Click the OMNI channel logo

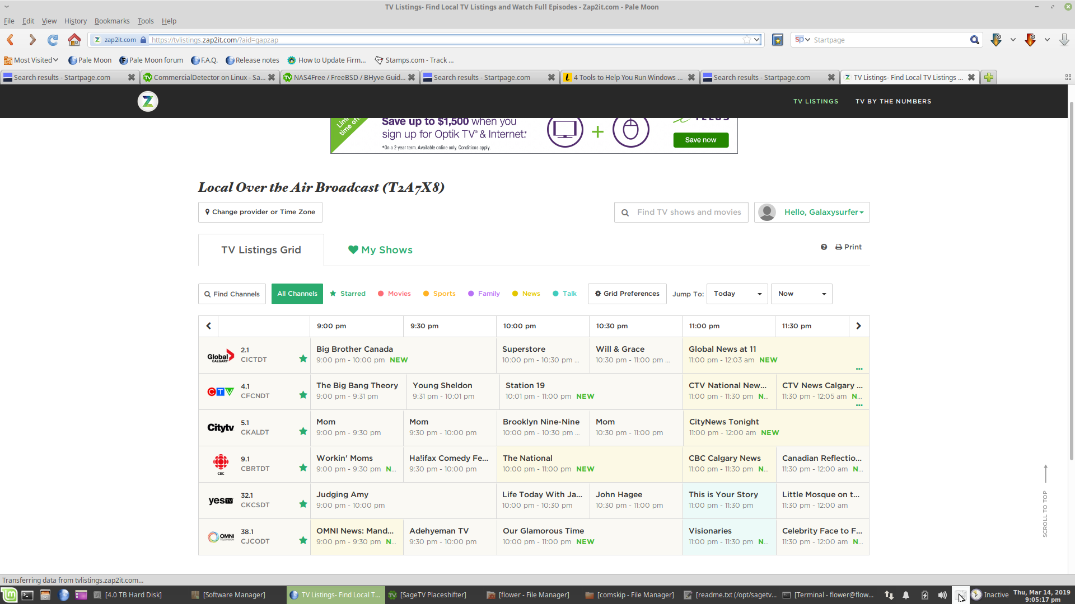pos(221,537)
